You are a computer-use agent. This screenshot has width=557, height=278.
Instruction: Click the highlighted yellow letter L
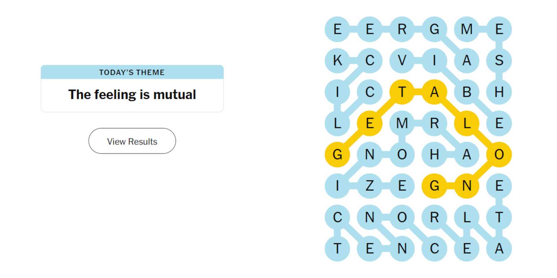coord(467,123)
